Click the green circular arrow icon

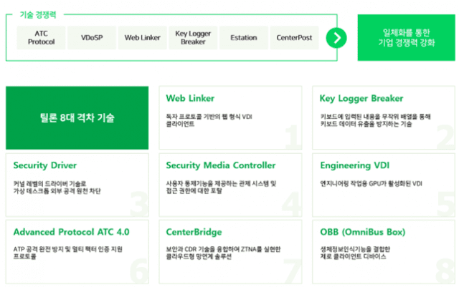[x=336, y=38]
